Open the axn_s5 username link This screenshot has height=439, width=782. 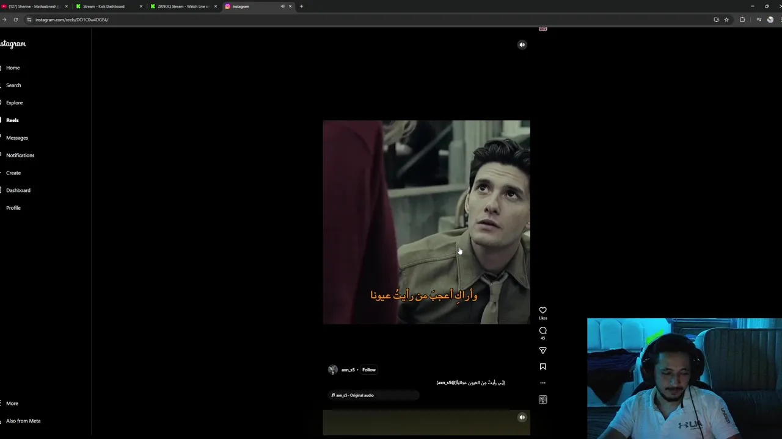348,369
